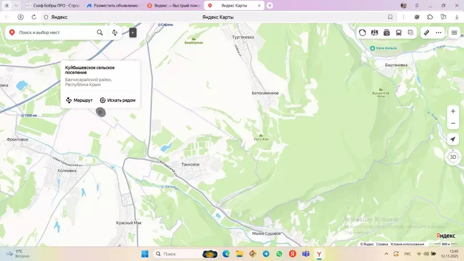Open the hamburger main menu on the map
The height and width of the screenshot is (261, 464).
[454, 33]
